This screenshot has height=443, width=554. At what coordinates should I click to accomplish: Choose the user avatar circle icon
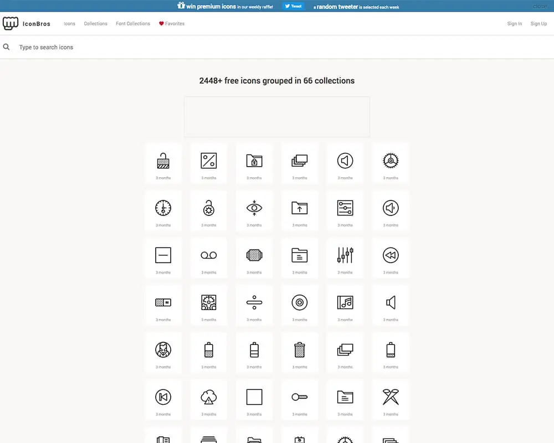(163, 350)
